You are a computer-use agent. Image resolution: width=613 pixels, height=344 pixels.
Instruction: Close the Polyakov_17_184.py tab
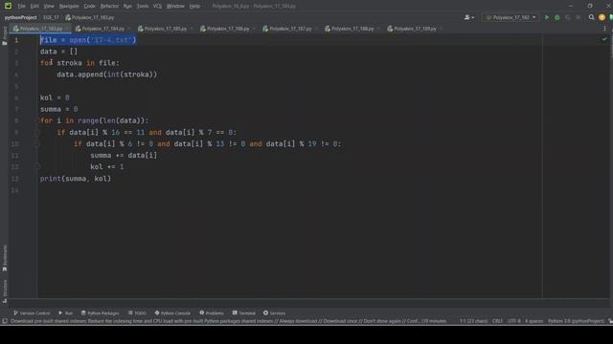[129, 29]
